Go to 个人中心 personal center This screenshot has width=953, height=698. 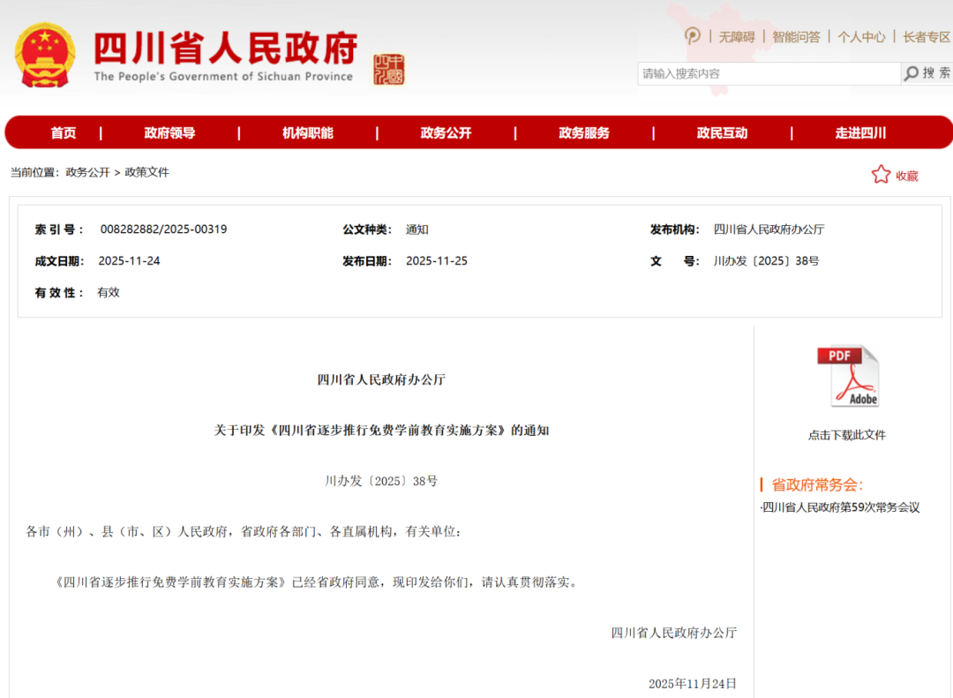[861, 37]
